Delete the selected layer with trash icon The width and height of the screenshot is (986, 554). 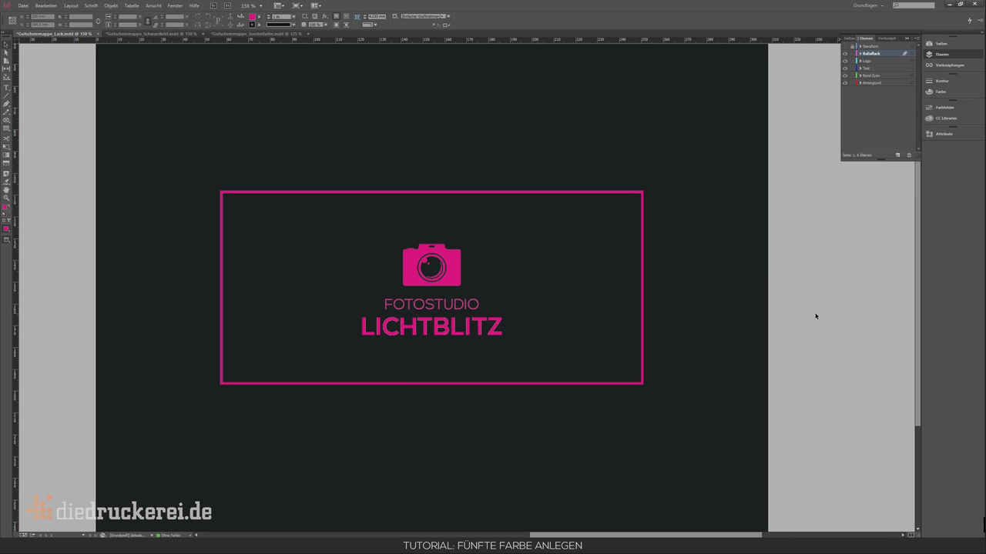[x=909, y=155]
